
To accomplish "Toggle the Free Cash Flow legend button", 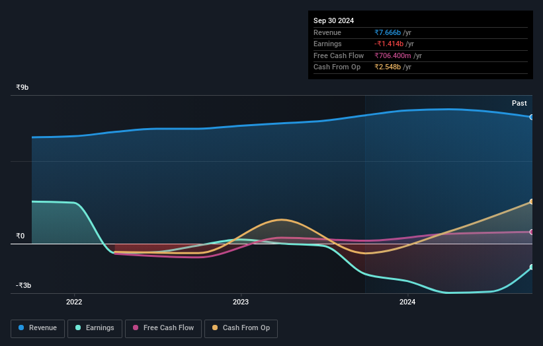I will 163,328.
